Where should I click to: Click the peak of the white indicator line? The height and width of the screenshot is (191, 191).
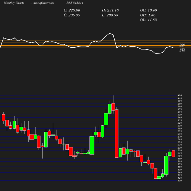pyautogui.click(x=110, y=33)
